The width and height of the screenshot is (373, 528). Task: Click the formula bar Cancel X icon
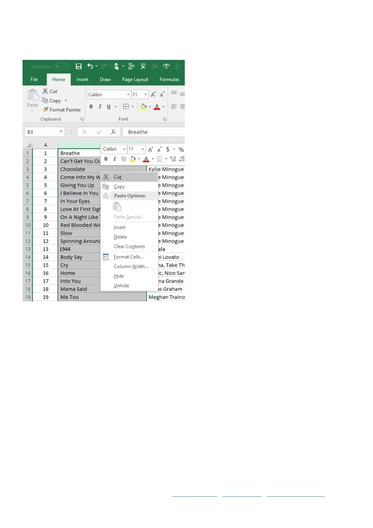(85, 132)
